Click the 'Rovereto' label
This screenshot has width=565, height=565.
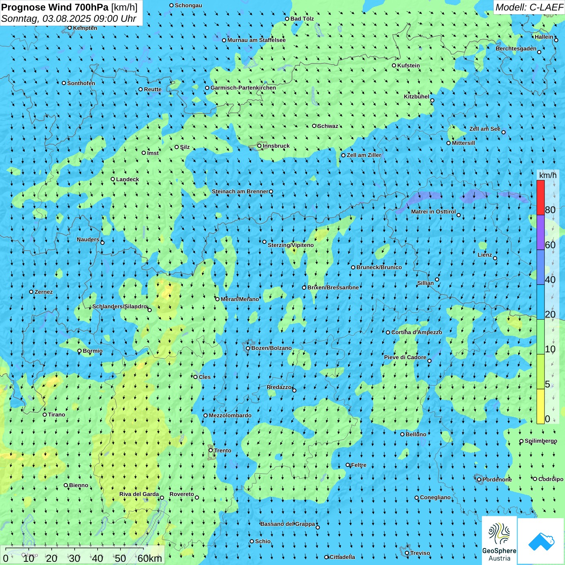click(x=182, y=494)
